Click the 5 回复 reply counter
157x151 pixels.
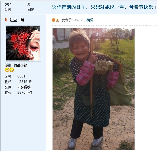coord(31,7)
